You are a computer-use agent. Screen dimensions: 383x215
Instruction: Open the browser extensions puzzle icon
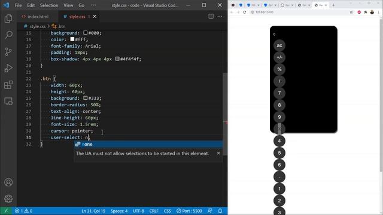[366, 12]
